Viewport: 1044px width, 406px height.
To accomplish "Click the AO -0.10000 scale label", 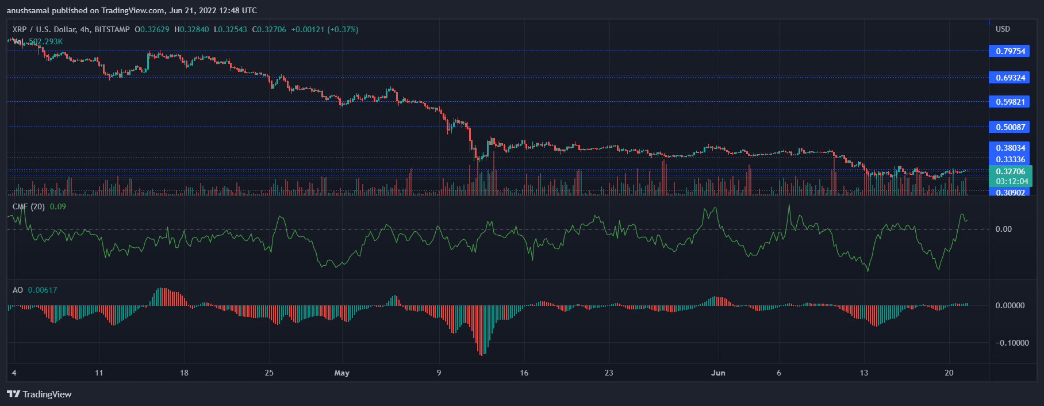I will (x=1012, y=343).
